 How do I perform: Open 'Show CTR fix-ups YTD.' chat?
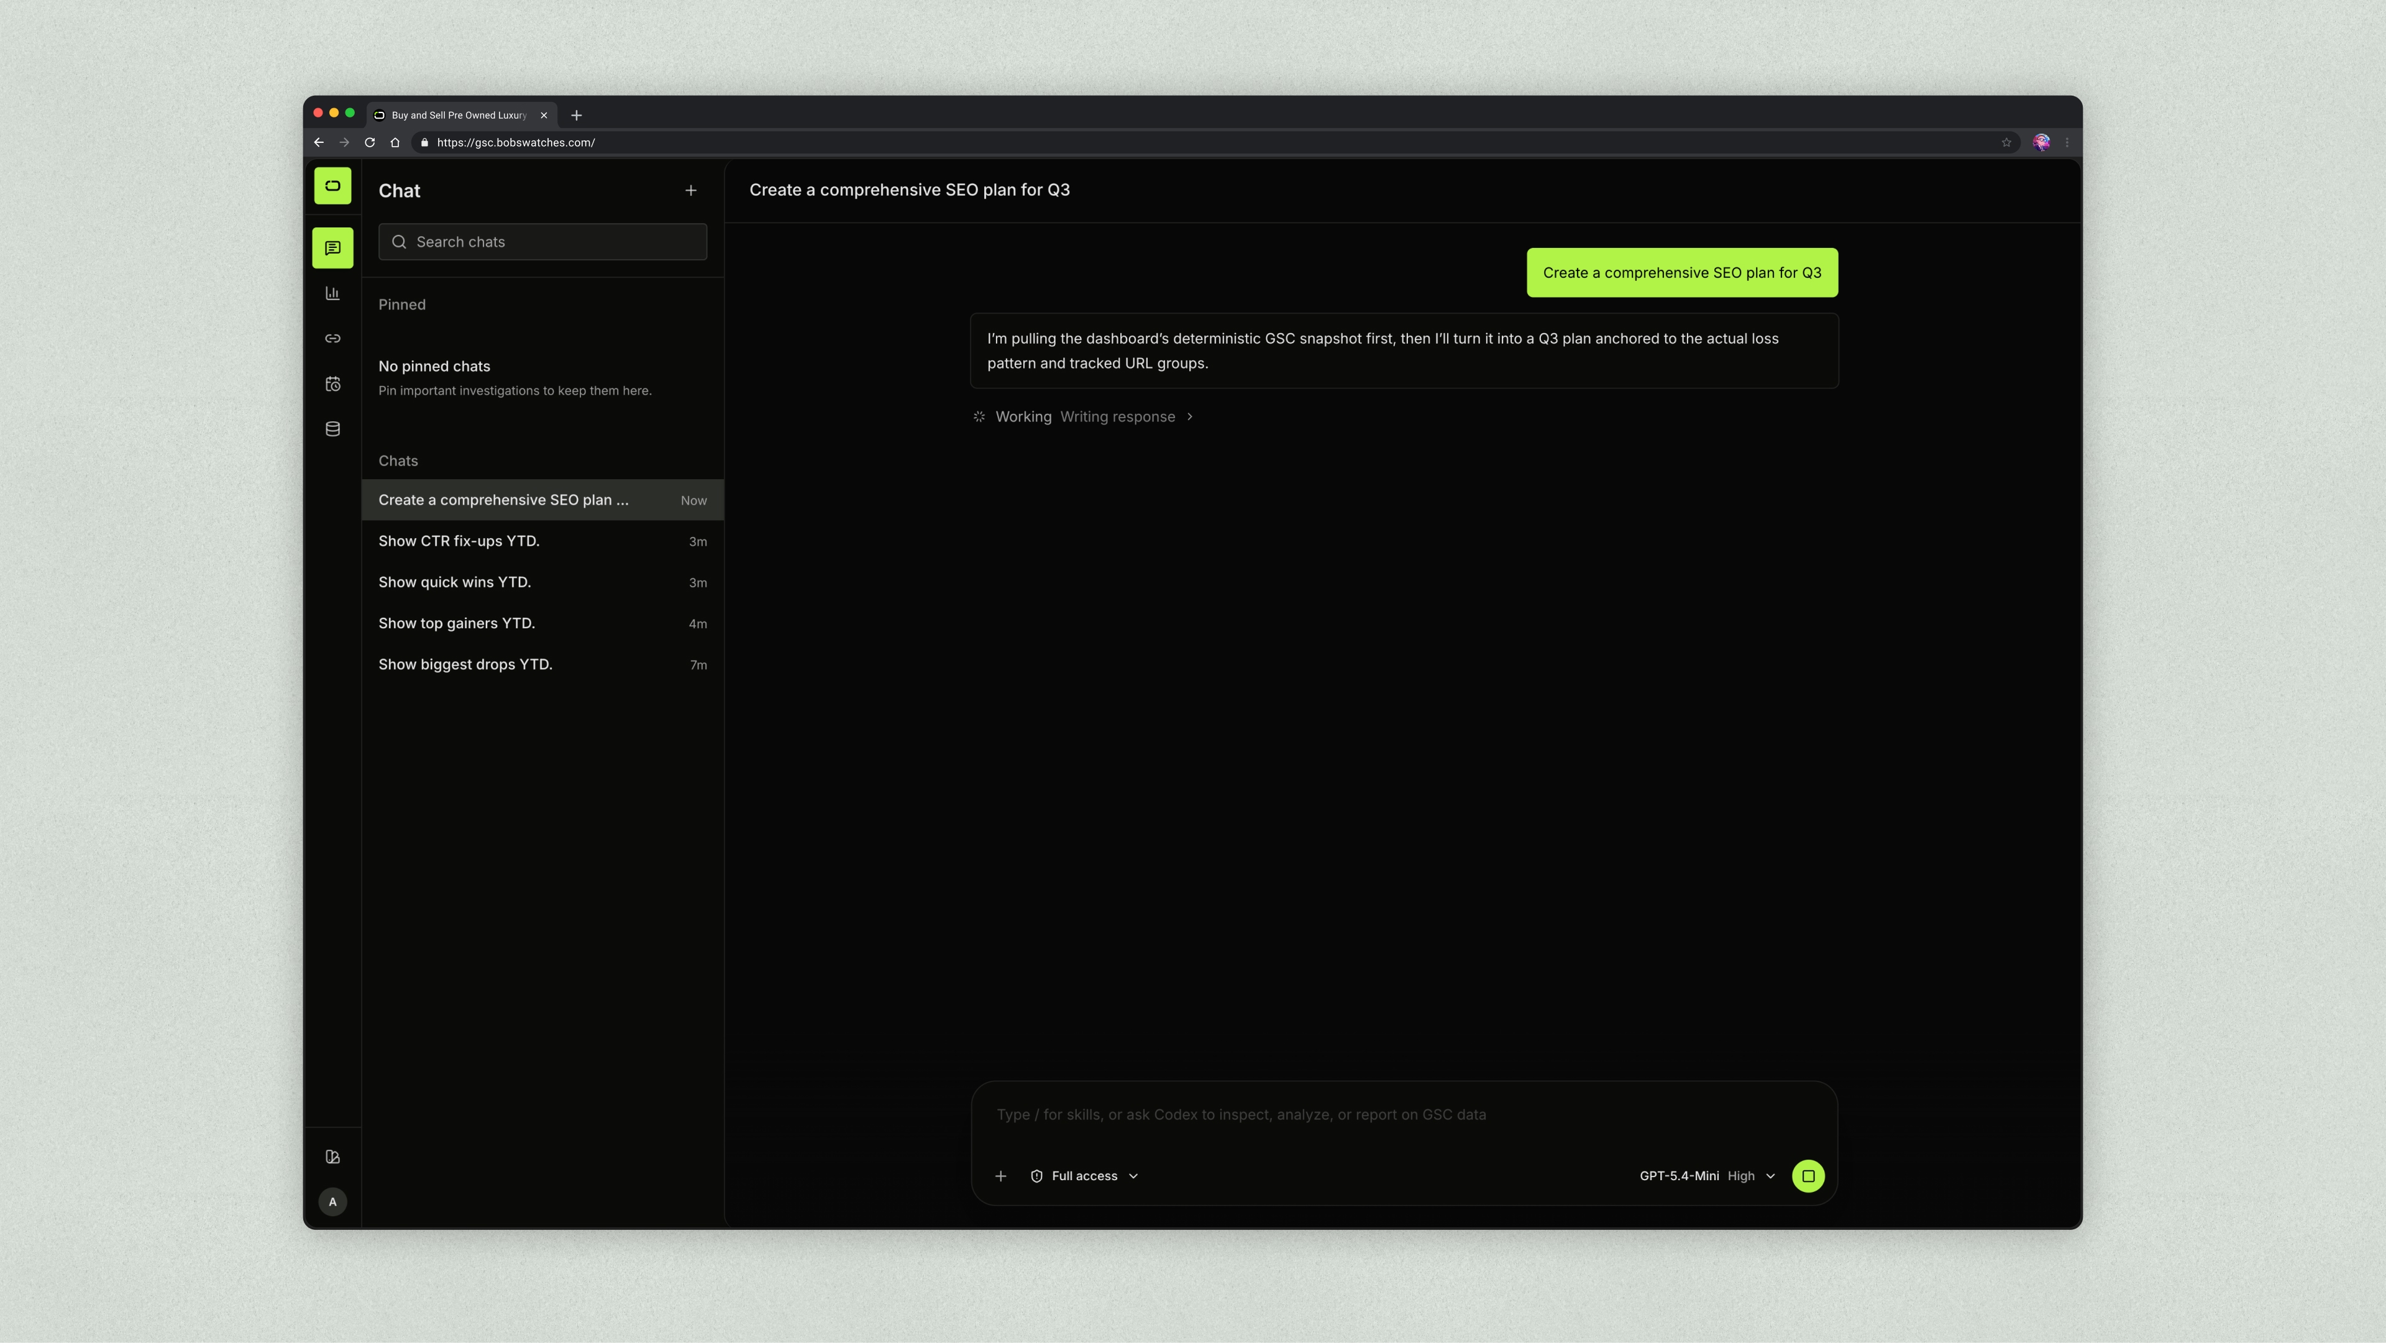[x=543, y=542]
